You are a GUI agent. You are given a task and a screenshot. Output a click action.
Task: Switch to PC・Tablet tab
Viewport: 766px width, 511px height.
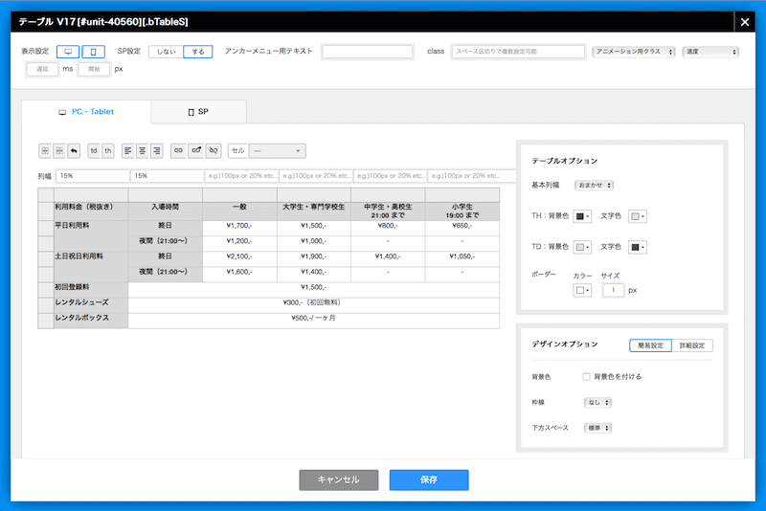[86, 112]
